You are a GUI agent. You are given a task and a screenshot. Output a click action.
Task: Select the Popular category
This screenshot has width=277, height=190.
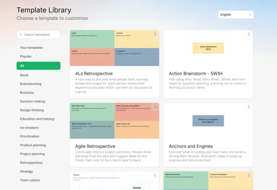click(26, 56)
